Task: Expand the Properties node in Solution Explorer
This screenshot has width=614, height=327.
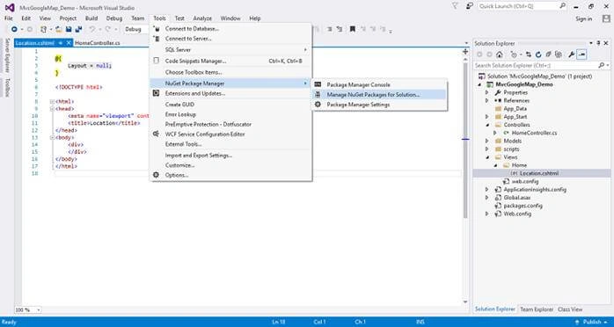Action: pyautogui.click(x=487, y=92)
